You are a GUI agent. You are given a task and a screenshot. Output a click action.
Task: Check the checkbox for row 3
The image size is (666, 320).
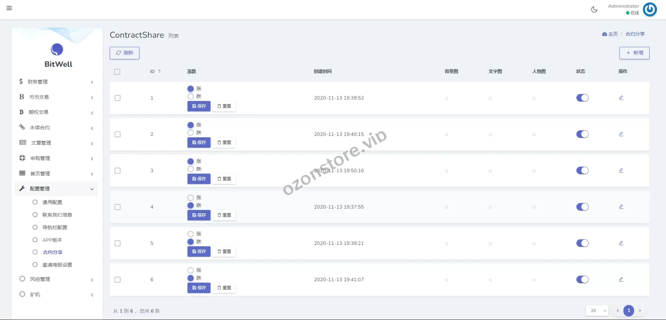coord(118,171)
